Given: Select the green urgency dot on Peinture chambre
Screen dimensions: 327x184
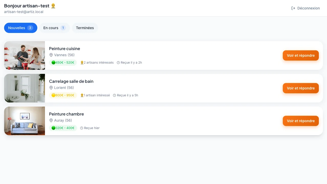Looking at the screenshot, I should click(x=54, y=128).
